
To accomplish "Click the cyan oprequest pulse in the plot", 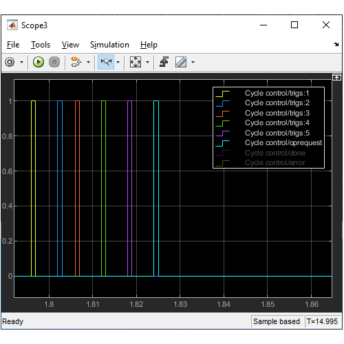I will (156, 188).
